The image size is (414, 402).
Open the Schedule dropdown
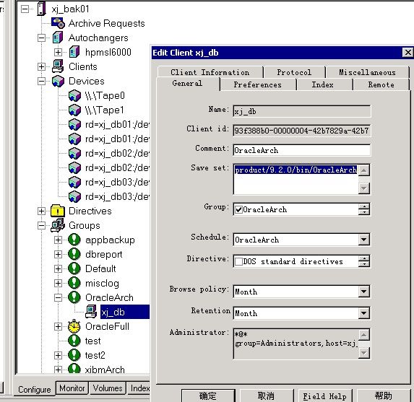(x=364, y=240)
